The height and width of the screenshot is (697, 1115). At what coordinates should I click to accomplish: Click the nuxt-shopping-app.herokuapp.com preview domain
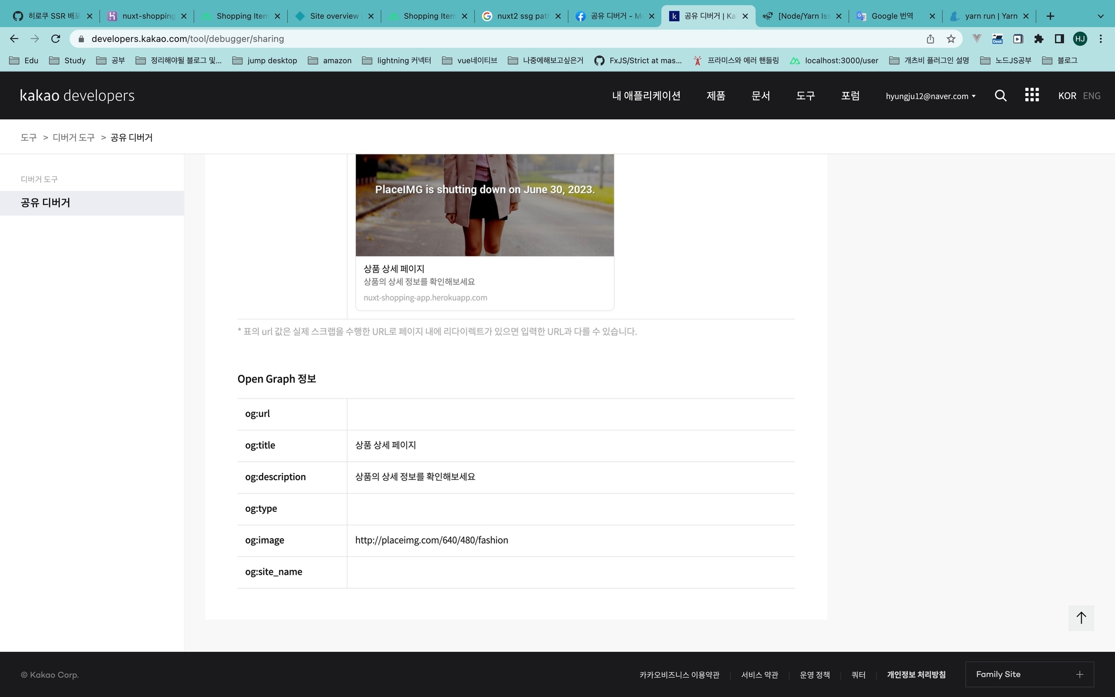[425, 298]
